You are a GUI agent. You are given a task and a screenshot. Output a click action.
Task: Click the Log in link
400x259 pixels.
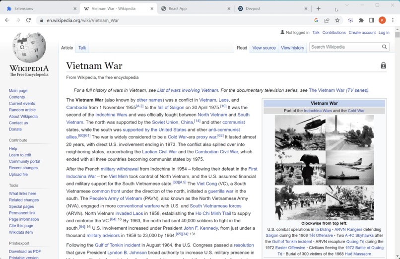[384, 32]
